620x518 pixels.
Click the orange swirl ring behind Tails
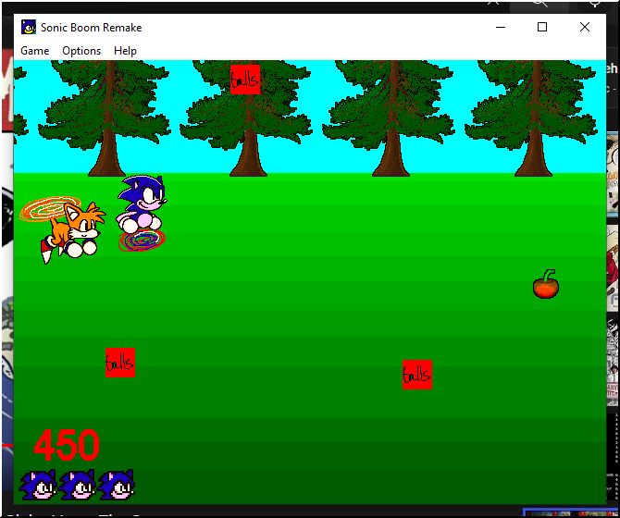(x=41, y=208)
